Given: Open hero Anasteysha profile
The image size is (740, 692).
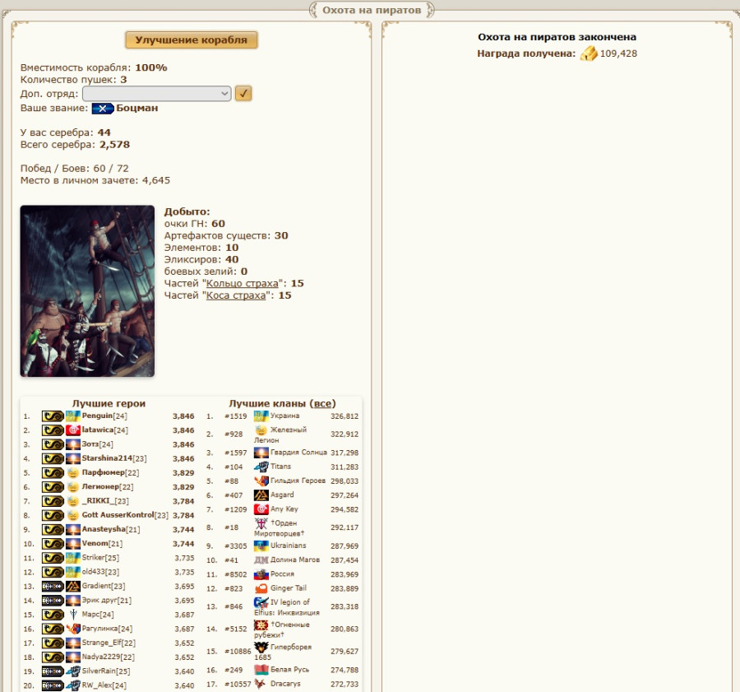Looking at the screenshot, I should point(104,529).
